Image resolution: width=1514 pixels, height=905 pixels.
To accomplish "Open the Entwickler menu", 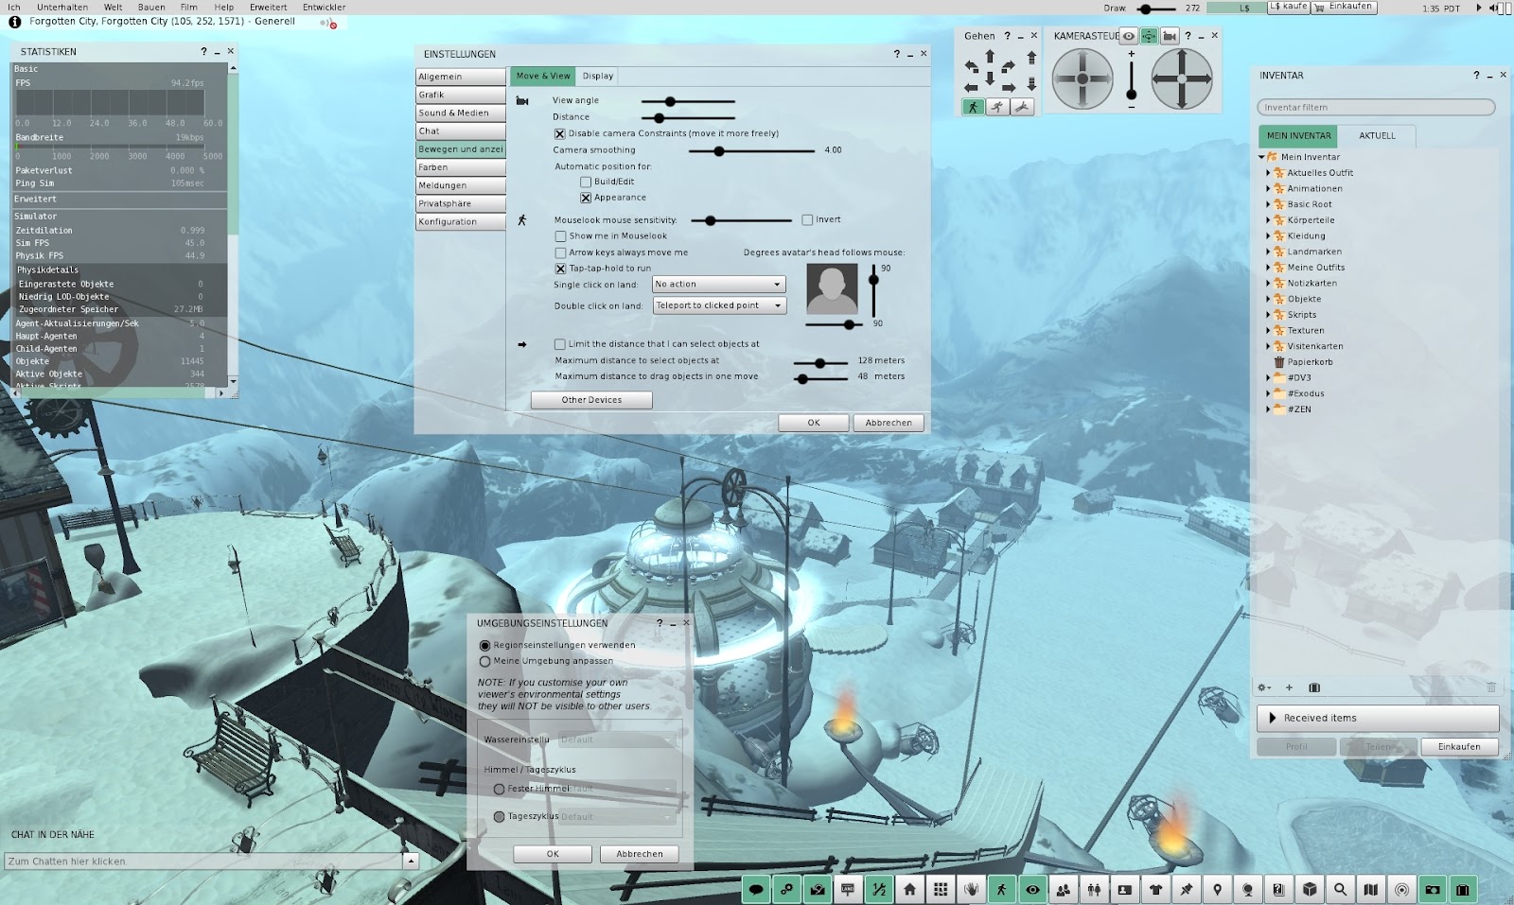I will 323,7.
